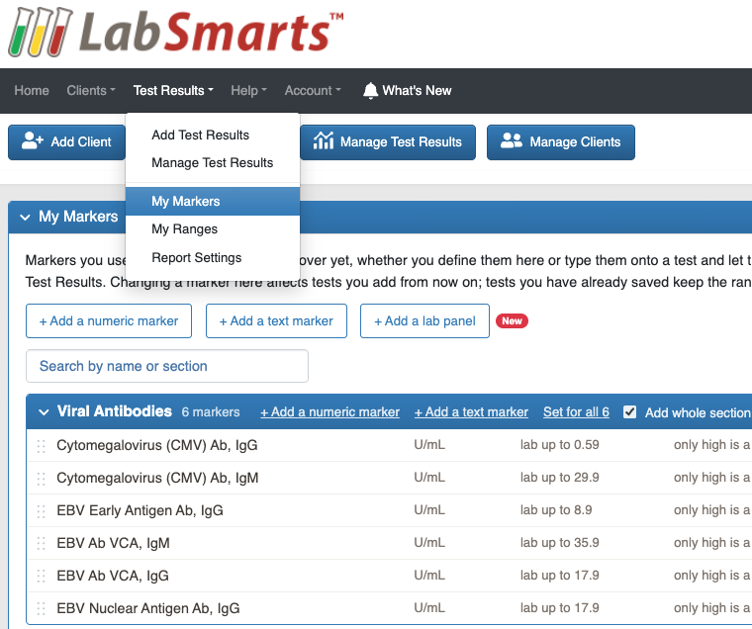The image size is (752, 629).
Task: Select My Markers menu item
Action: point(213,201)
